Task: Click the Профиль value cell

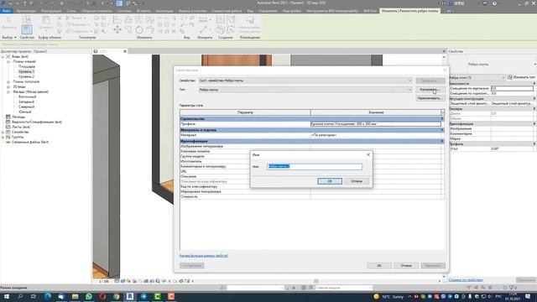Action: (x=376, y=124)
